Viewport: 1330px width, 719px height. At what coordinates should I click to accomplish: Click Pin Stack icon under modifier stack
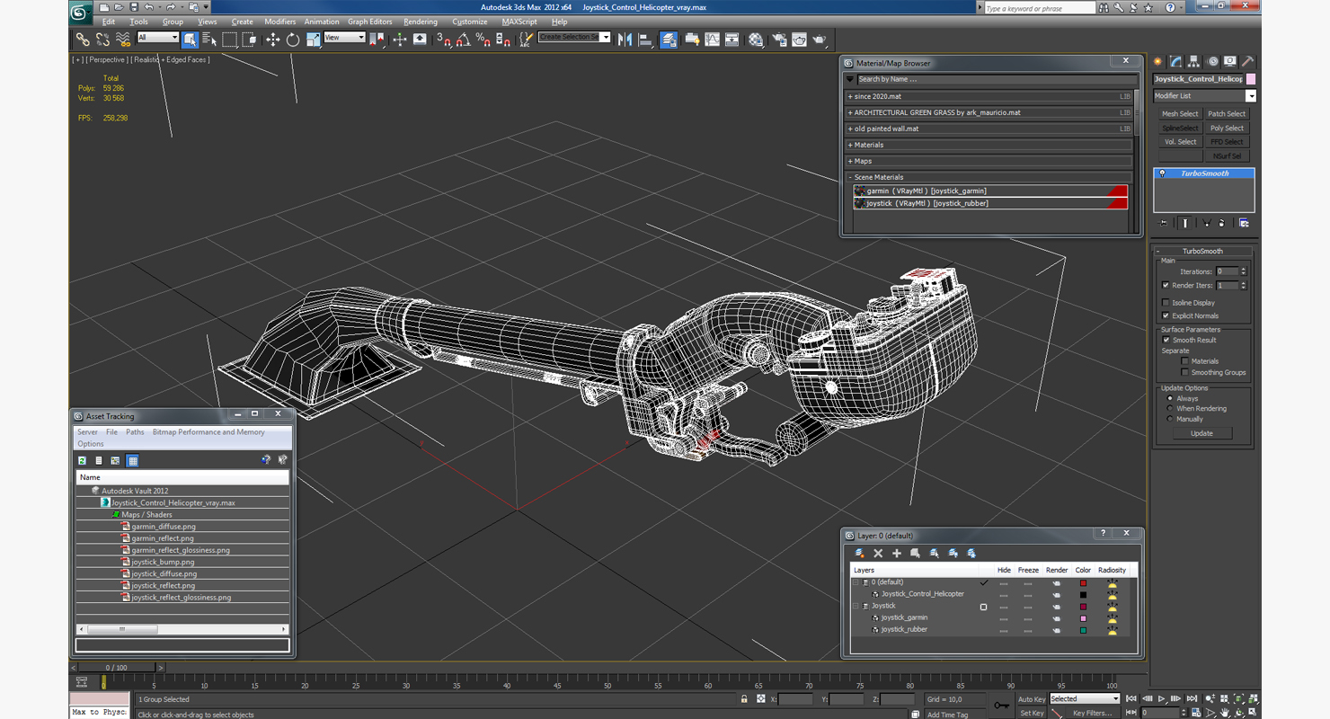point(1164,223)
